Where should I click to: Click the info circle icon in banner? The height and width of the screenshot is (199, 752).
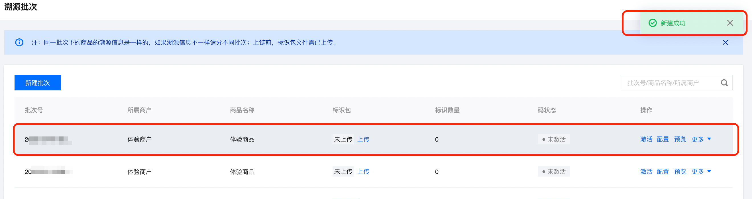19,43
